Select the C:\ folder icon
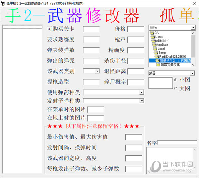The width and height of the screenshot is (199, 178). pyautogui.click(x=152, y=33)
